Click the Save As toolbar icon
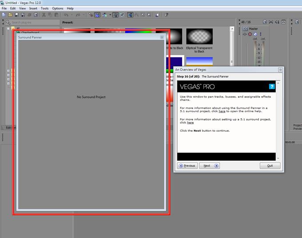Screen dimensions: 302x238 pyautogui.click(x=23, y=15)
